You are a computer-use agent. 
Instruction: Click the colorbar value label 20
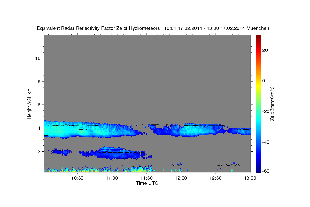[265, 50]
